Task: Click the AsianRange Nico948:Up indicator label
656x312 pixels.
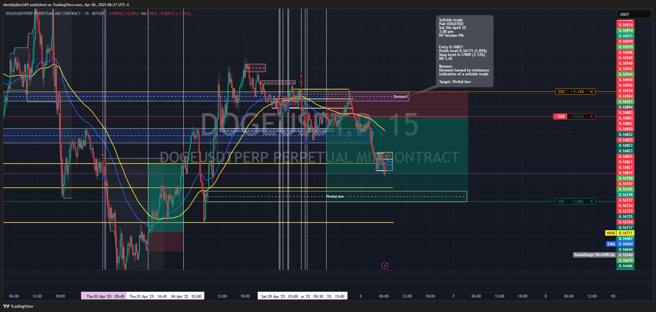Action: [x=594, y=255]
